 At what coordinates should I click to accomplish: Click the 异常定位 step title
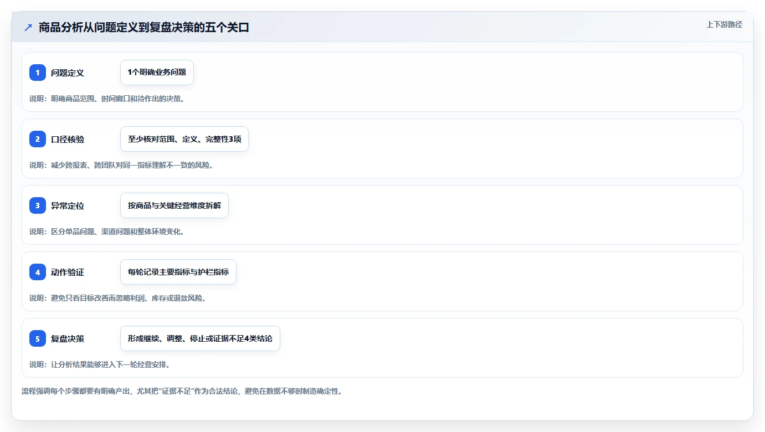68,205
